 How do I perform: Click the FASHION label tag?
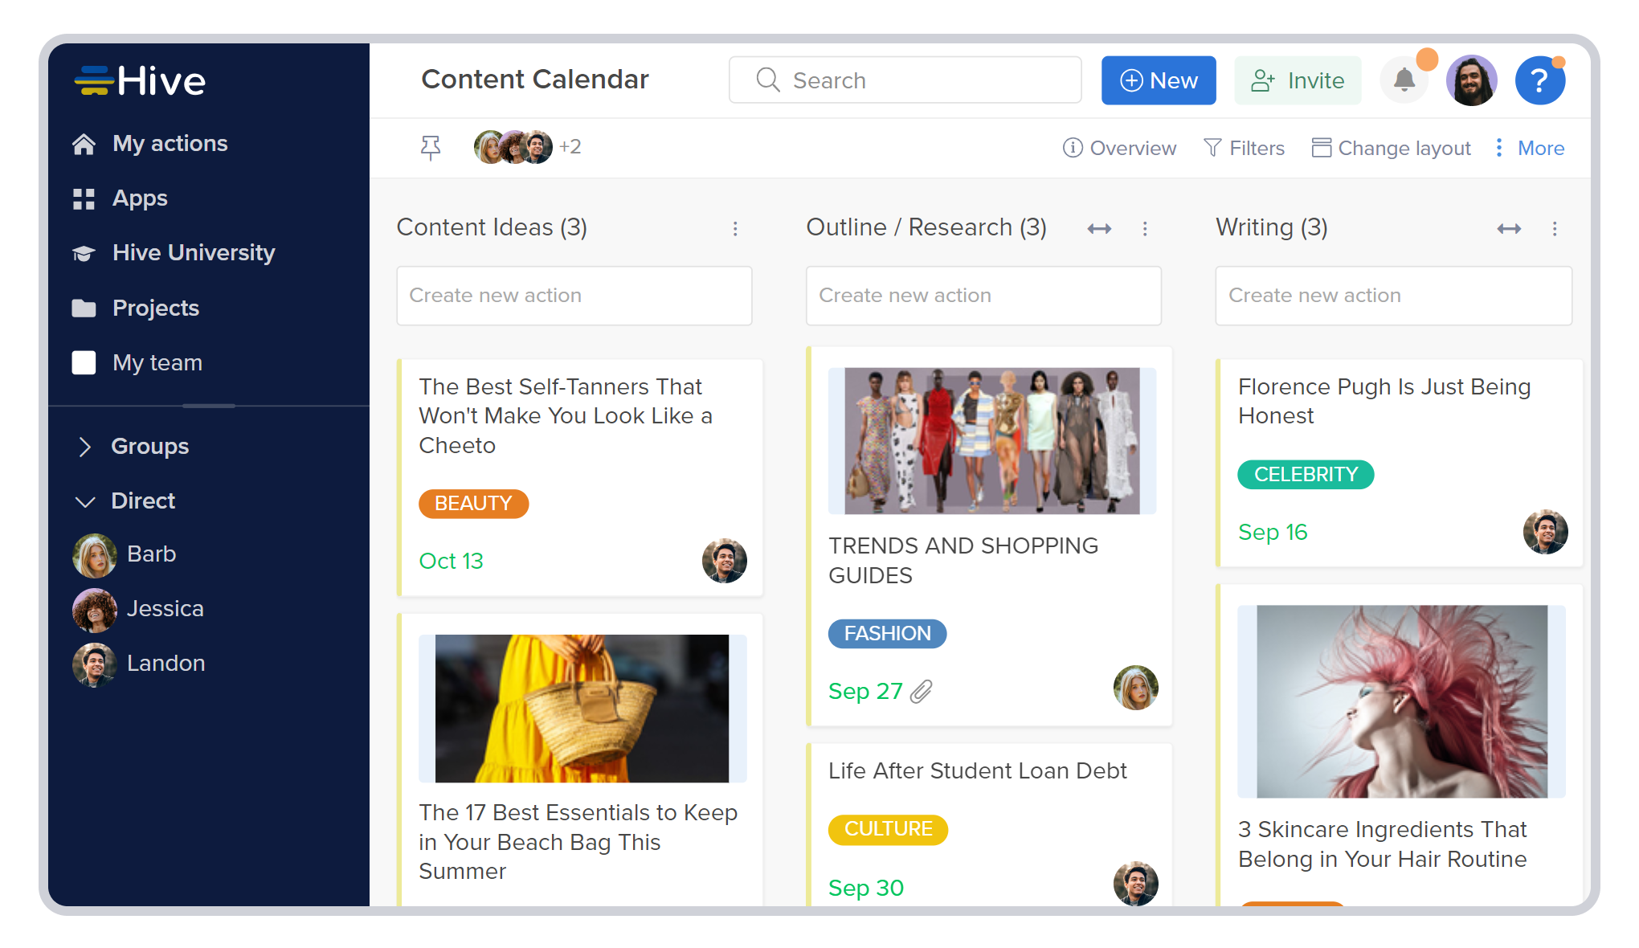click(887, 634)
